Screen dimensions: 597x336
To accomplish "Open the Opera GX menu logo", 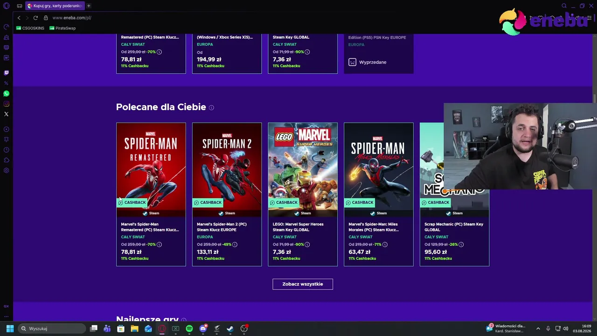I will (x=7, y=6).
